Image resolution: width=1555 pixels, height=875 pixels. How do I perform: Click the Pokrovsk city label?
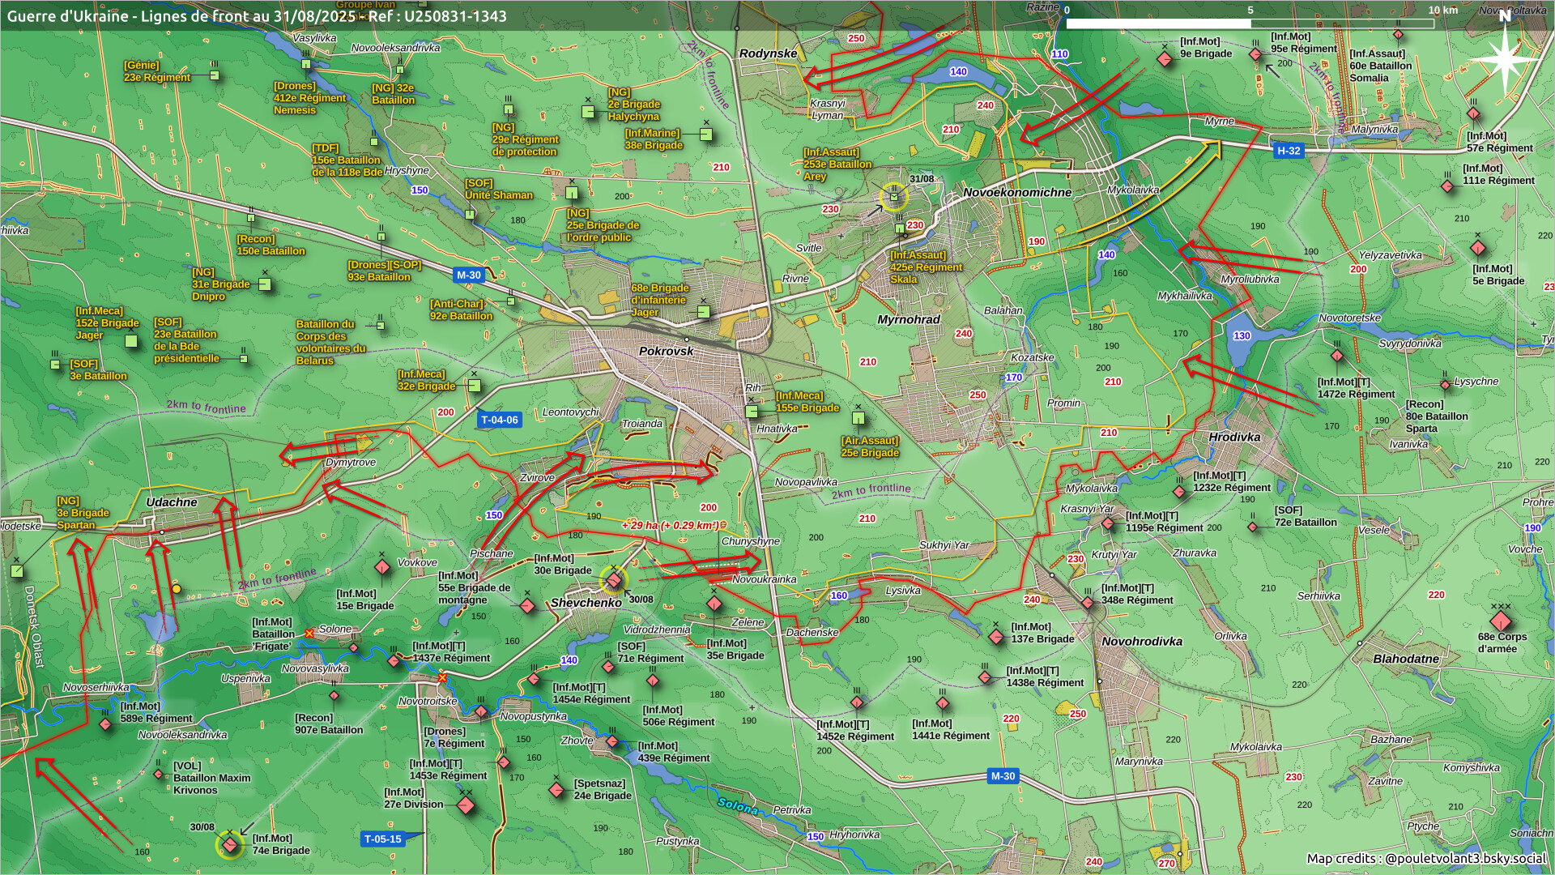(x=666, y=351)
